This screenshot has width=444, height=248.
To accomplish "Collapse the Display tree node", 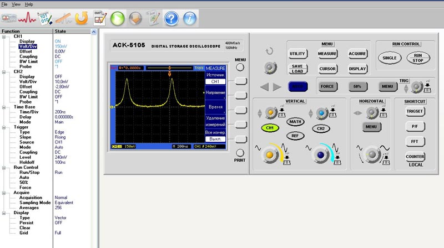I will (4, 213).
